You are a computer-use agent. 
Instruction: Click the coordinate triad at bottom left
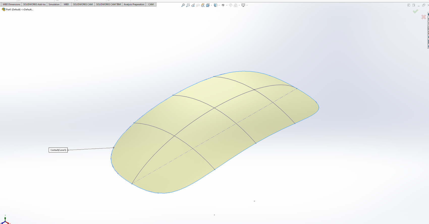(x=5, y=220)
